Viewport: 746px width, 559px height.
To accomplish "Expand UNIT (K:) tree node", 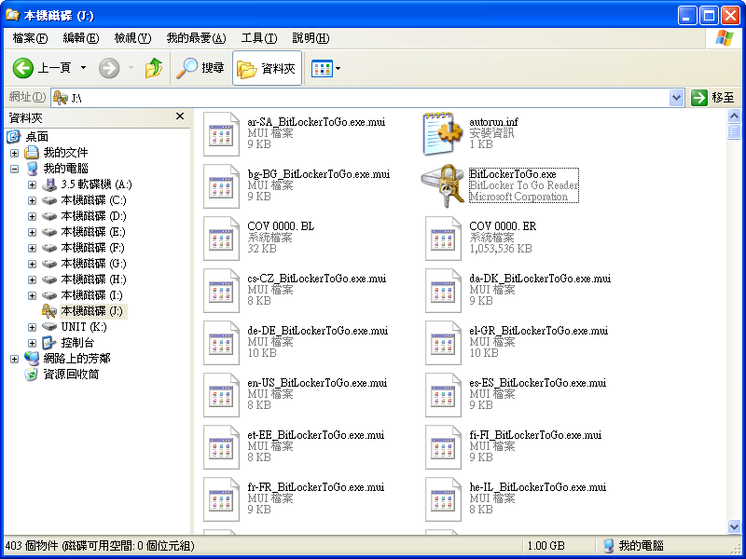I will (x=32, y=328).
